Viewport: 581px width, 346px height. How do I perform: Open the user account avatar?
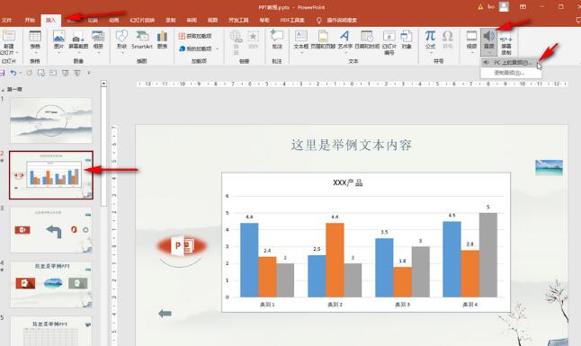tap(504, 6)
